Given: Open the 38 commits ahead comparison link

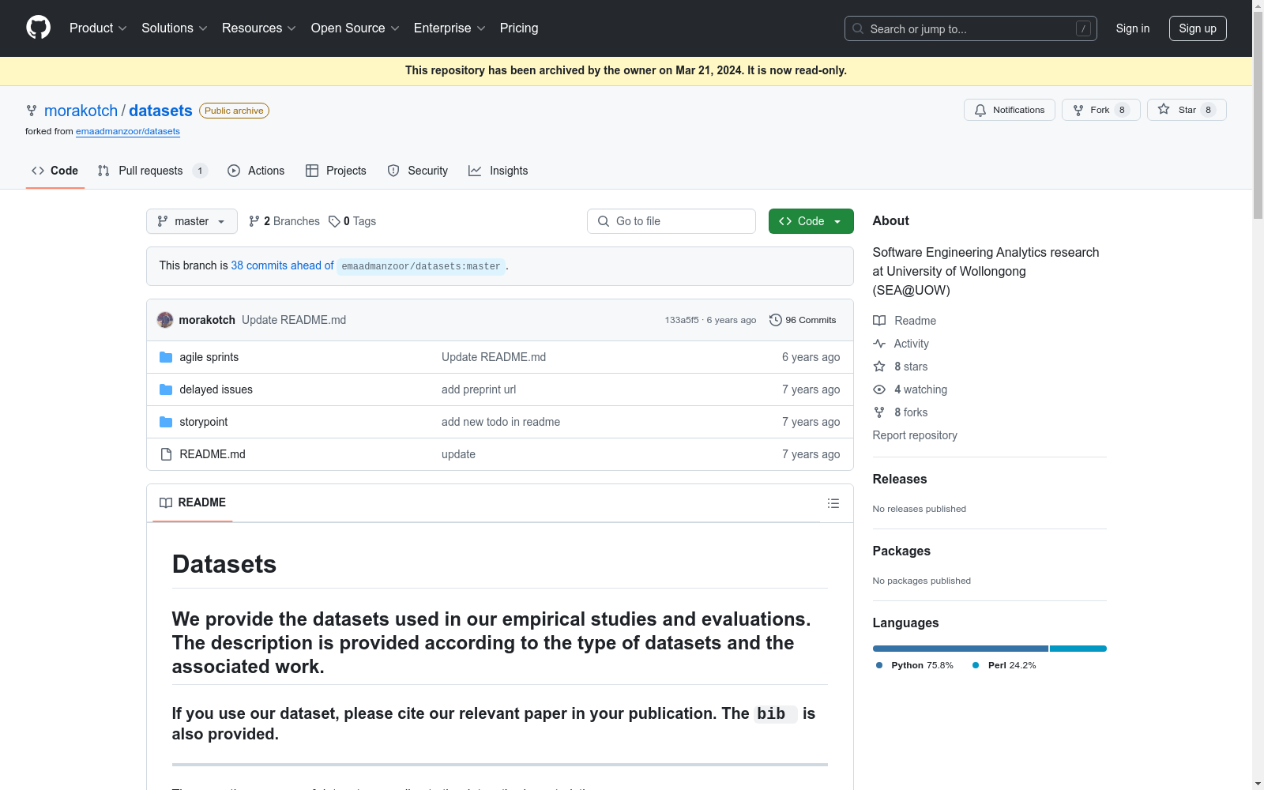Looking at the screenshot, I should (282, 265).
